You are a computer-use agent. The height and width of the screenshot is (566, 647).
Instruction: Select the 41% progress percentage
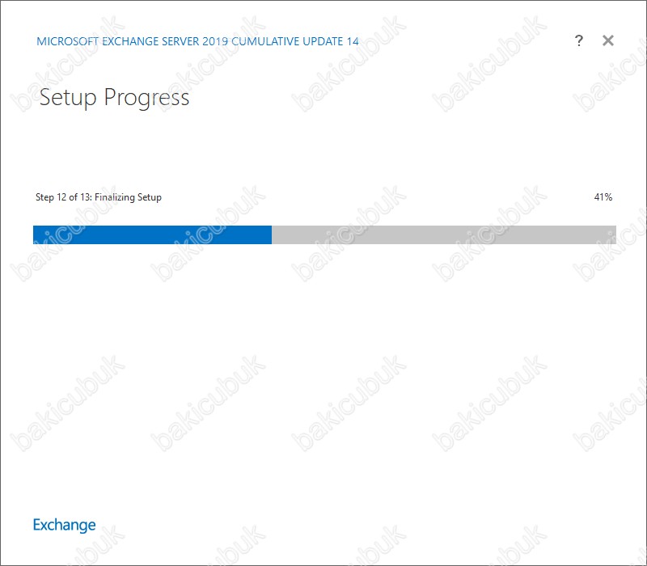click(603, 197)
